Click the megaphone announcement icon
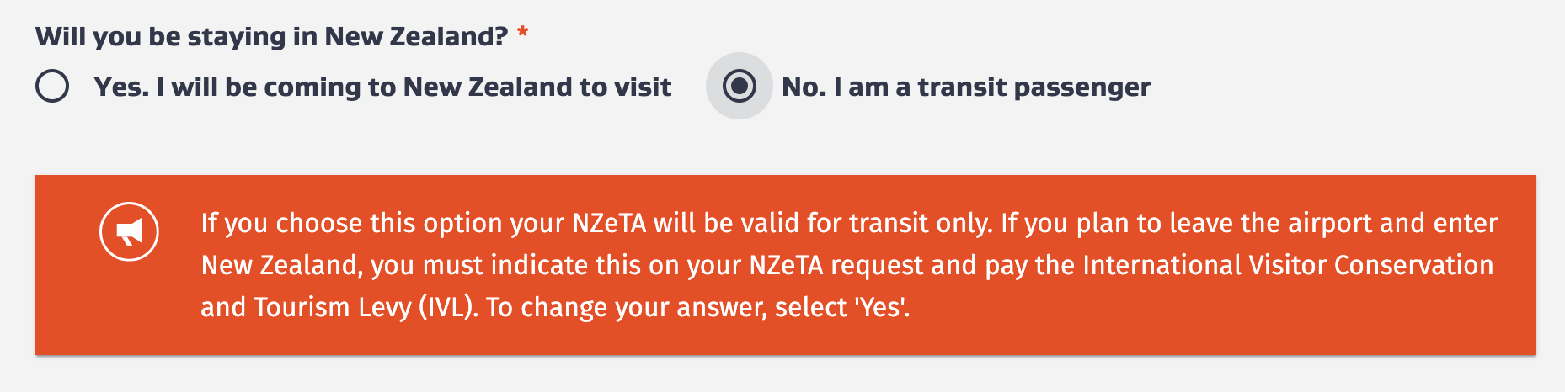The width and height of the screenshot is (1565, 392). tap(129, 231)
